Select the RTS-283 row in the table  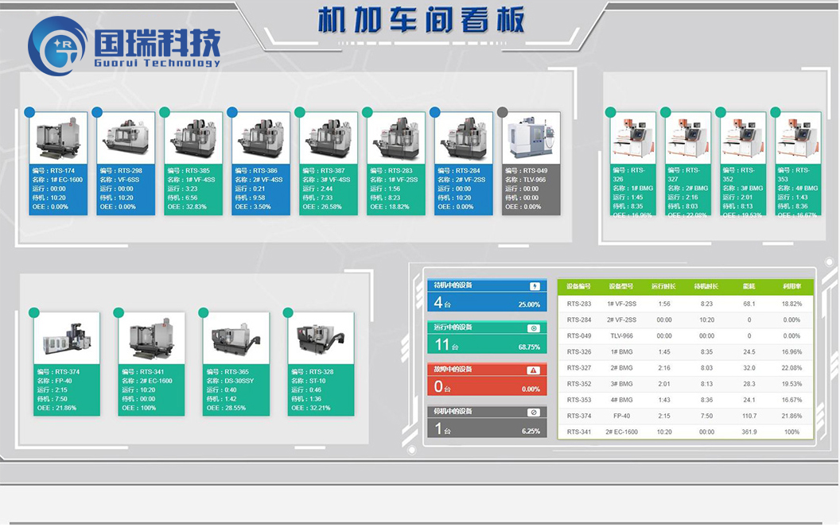[685, 304]
